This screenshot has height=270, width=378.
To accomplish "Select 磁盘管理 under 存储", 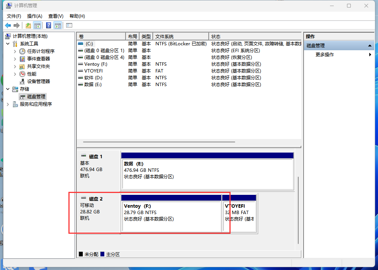I will click(x=36, y=96).
